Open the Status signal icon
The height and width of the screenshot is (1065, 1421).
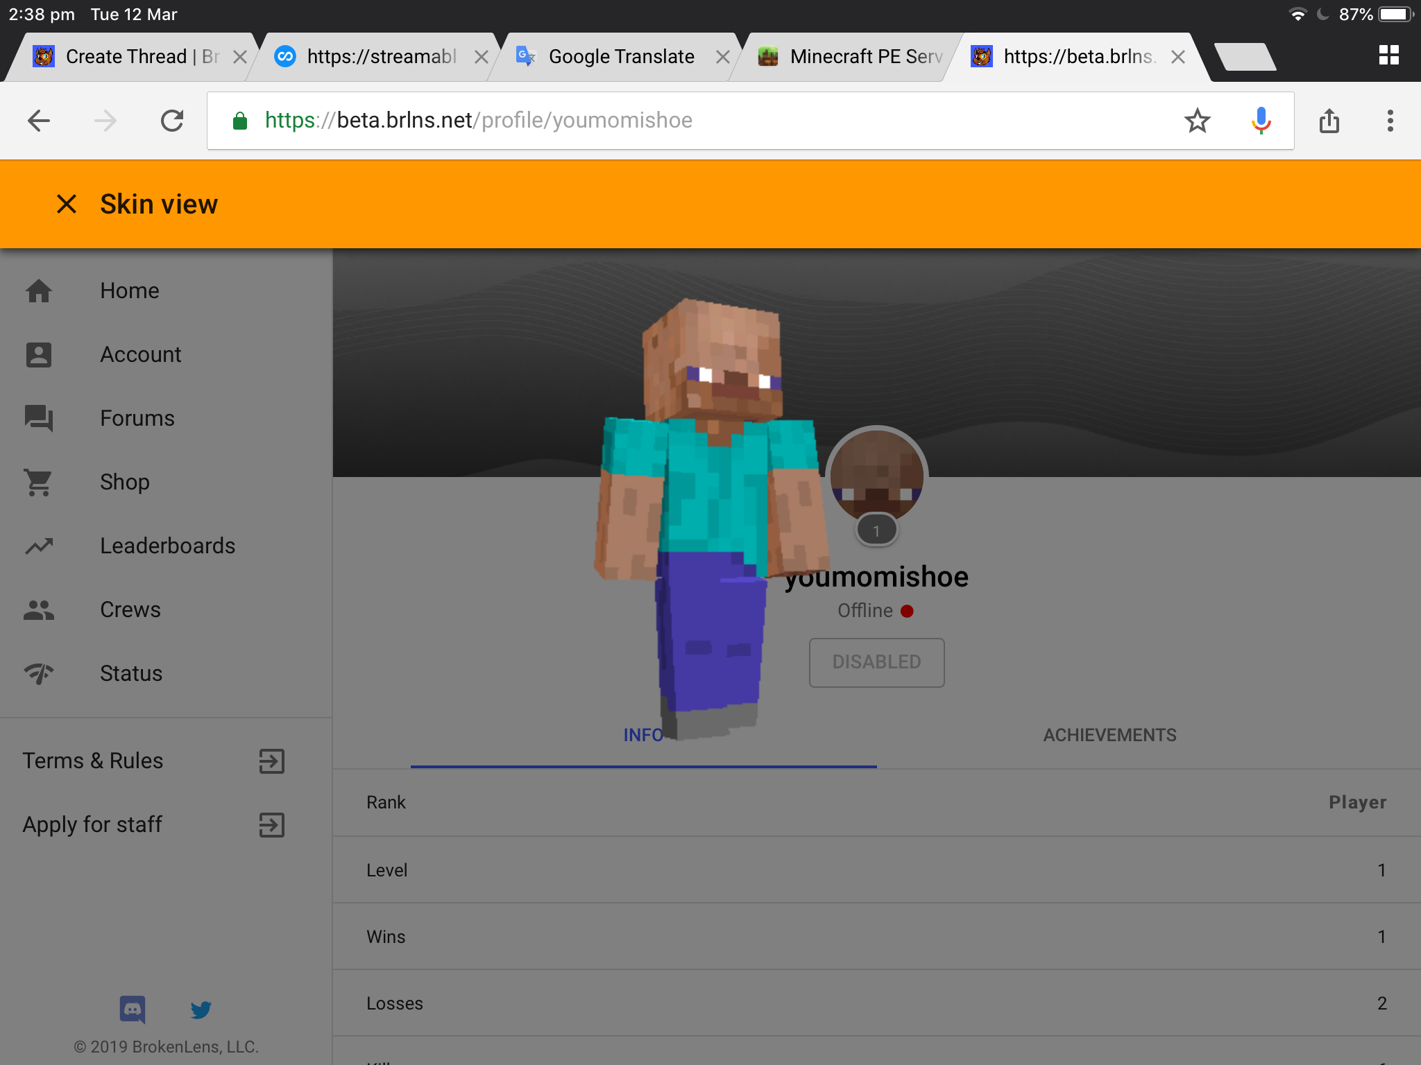pos(39,673)
